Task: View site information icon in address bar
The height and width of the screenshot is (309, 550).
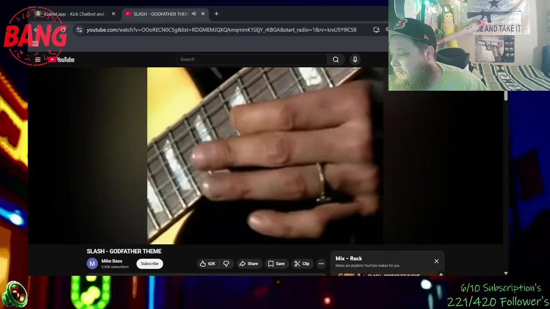Action: click(79, 30)
